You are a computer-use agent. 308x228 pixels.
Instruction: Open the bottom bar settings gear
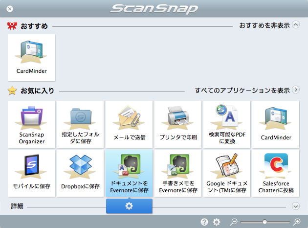(217, 222)
